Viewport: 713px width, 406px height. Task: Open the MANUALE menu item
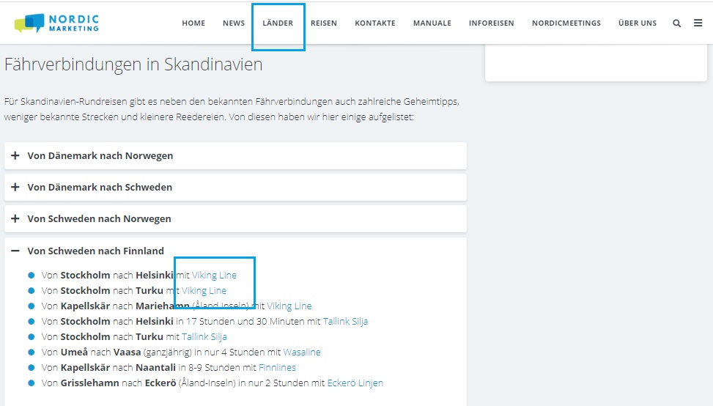(432, 23)
